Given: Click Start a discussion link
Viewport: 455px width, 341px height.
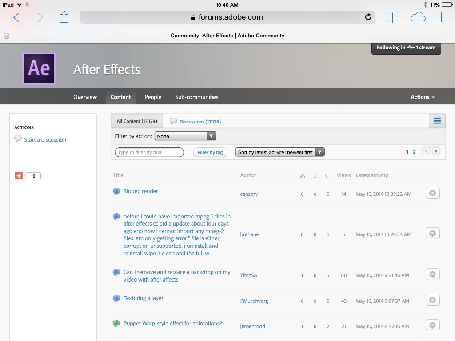Looking at the screenshot, I should 45,139.
